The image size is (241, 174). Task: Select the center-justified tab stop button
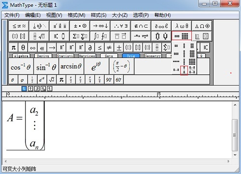pyautogui.click(x=30, y=88)
